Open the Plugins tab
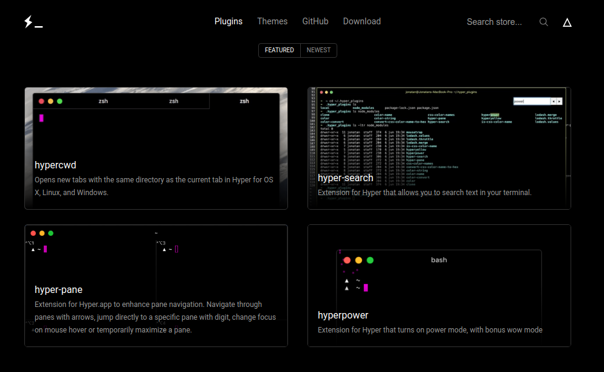Screen dimensions: 604x372 coord(228,21)
